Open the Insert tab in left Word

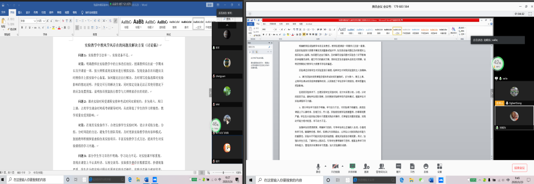[20, 12]
